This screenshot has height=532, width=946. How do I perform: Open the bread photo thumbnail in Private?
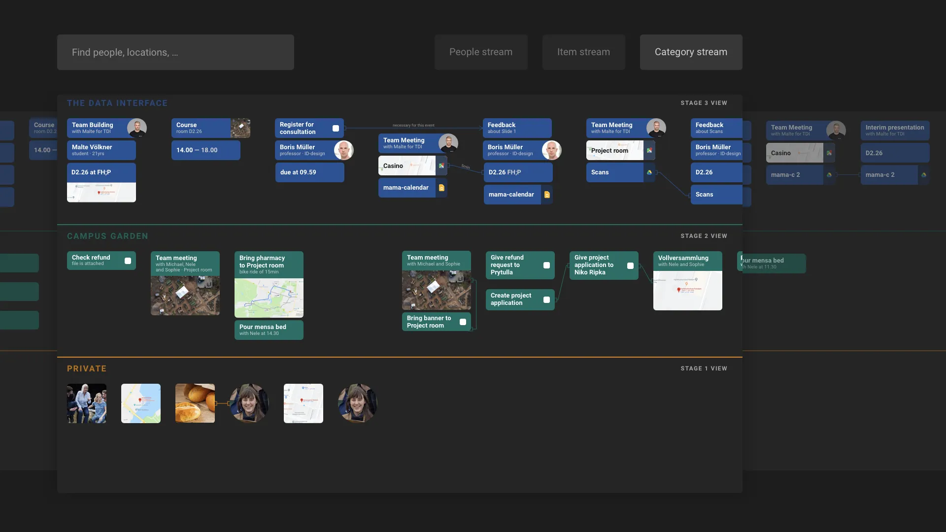195,403
